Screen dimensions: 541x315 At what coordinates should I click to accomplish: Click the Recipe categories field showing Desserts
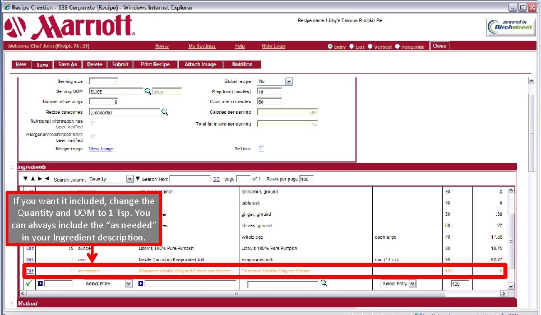click(124, 112)
